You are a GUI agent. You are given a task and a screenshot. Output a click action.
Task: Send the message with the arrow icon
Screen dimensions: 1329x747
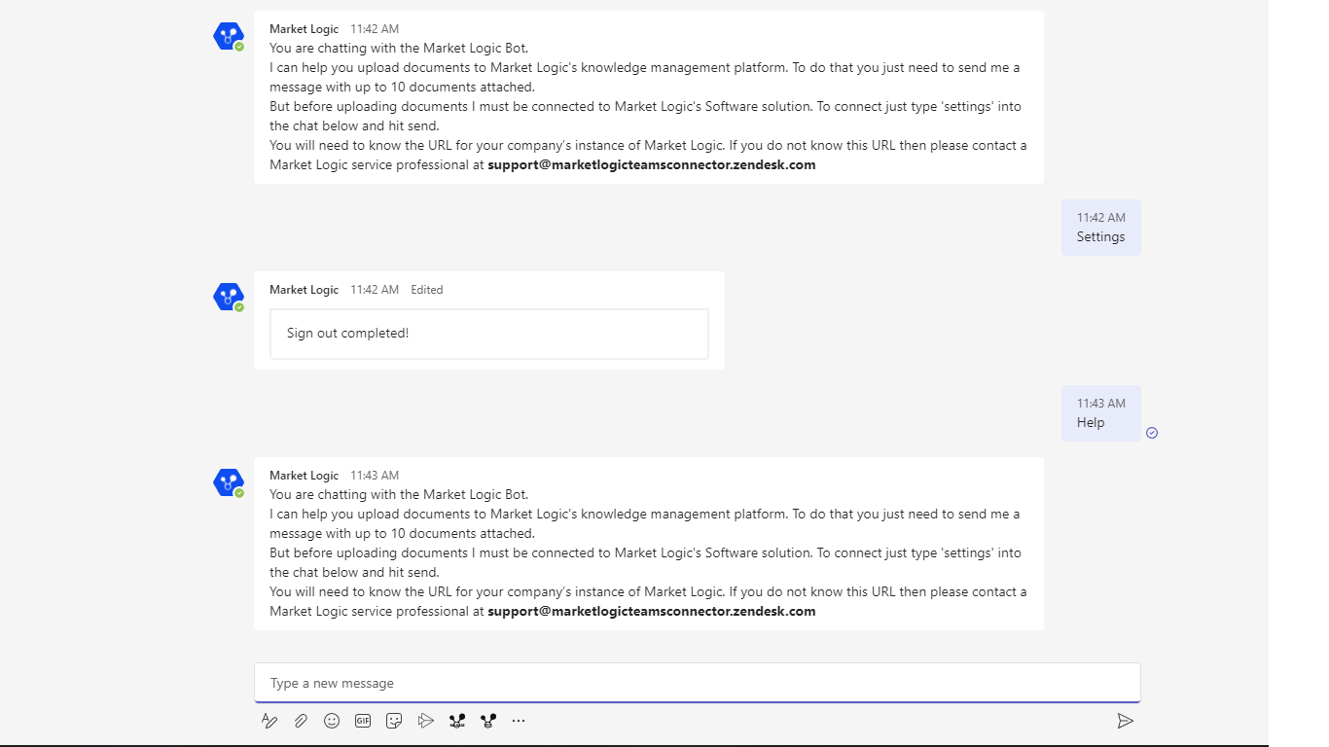tap(1125, 721)
